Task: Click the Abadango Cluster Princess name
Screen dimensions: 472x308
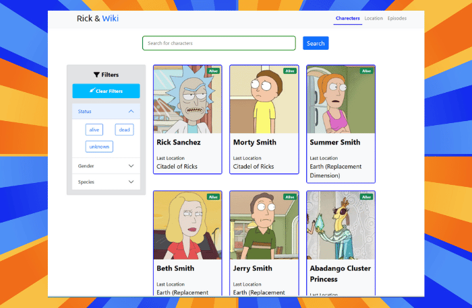Action: pos(341,274)
